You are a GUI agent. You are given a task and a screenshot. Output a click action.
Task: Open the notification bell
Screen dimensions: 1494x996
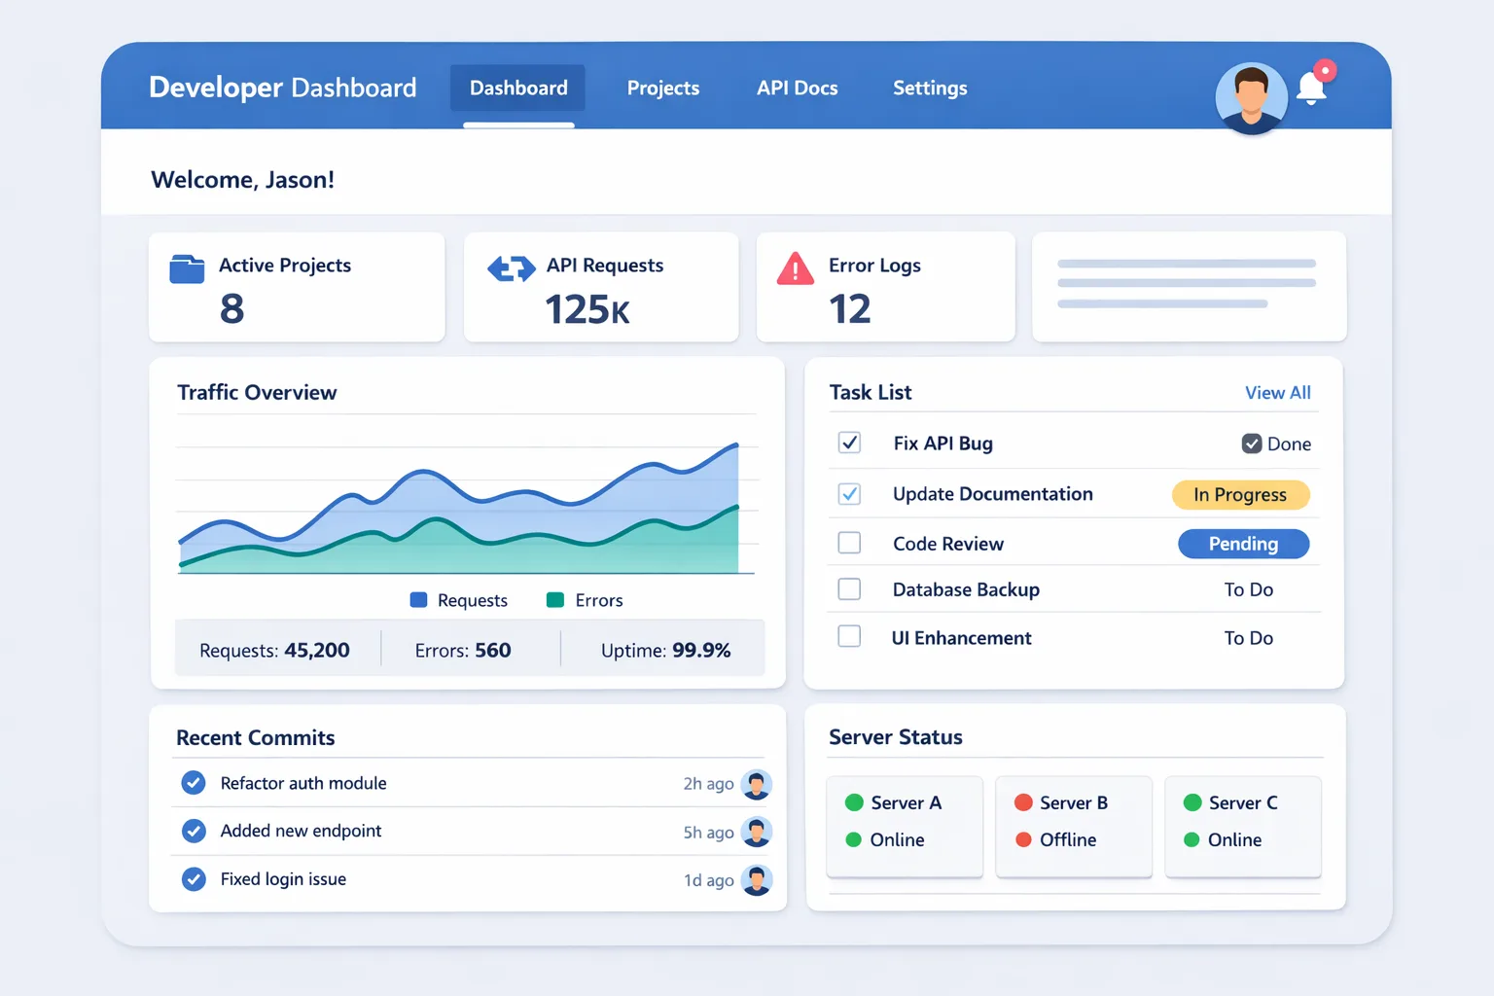(1313, 88)
